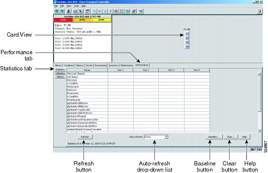The height and width of the screenshot is (173, 268).
Task: Go to parent view with up arrow
Action: tap(105, 11)
